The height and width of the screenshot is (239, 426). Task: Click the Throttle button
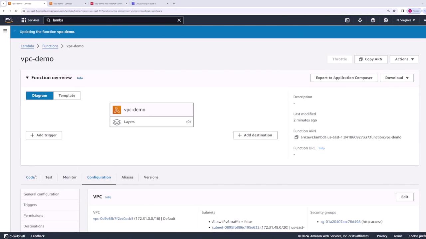click(339, 59)
